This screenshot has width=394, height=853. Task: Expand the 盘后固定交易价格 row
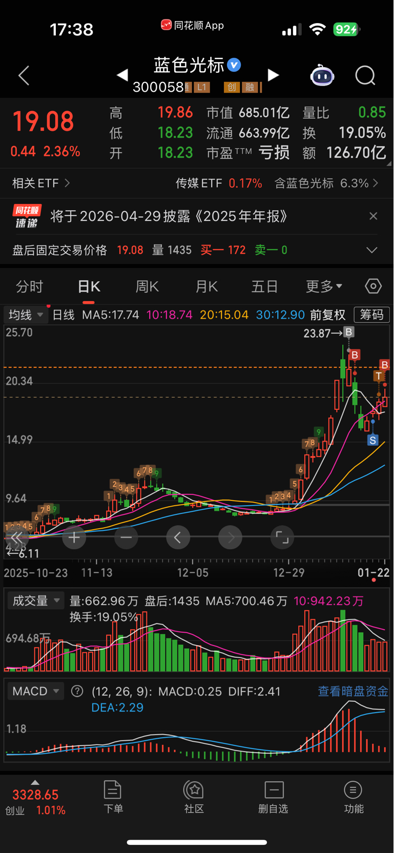click(372, 250)
